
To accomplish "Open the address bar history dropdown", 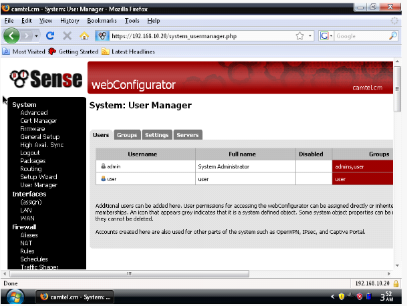I will point(310,36).
